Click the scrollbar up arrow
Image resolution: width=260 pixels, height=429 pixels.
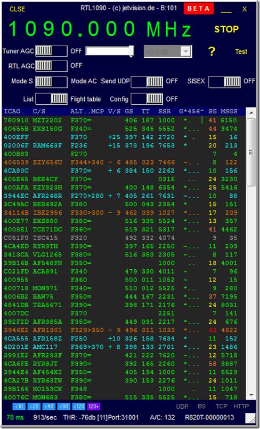(251, 112)
